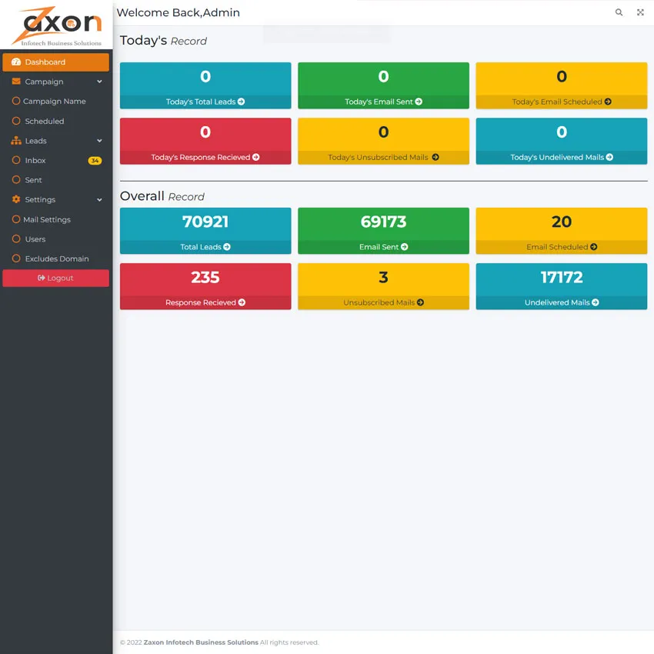Open the Inbox sidebar item
The image size is (654, 654).
(x=56, y=160)
